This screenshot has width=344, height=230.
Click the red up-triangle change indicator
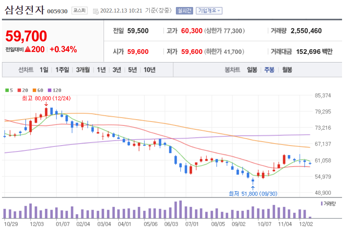28,49
